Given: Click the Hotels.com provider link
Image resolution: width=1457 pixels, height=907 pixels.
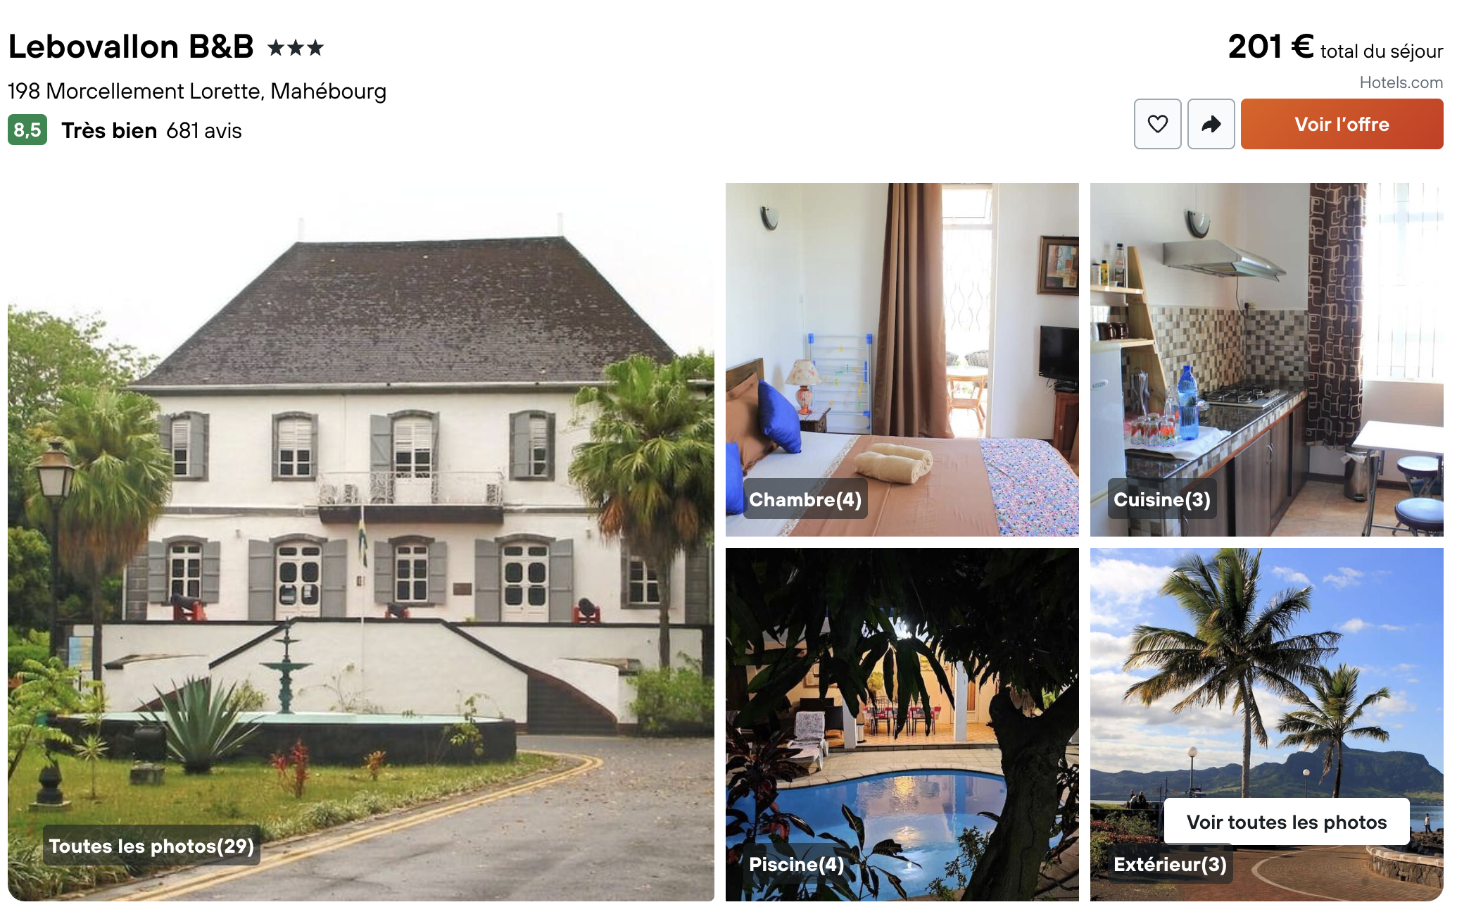Looking at the screenshot, I should point(1401,82).
